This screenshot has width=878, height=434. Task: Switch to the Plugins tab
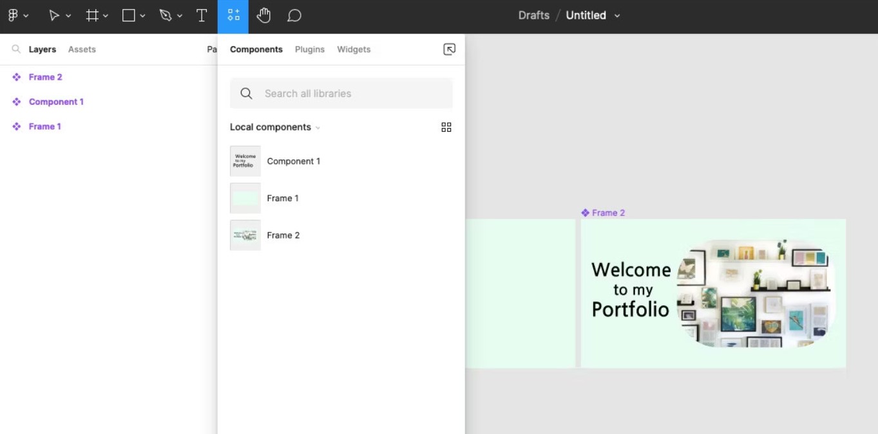coord(310,50)
